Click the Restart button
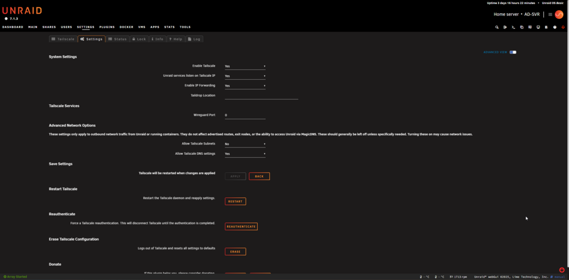The width and height of the screenshot is (569, 280). point(236,201)
